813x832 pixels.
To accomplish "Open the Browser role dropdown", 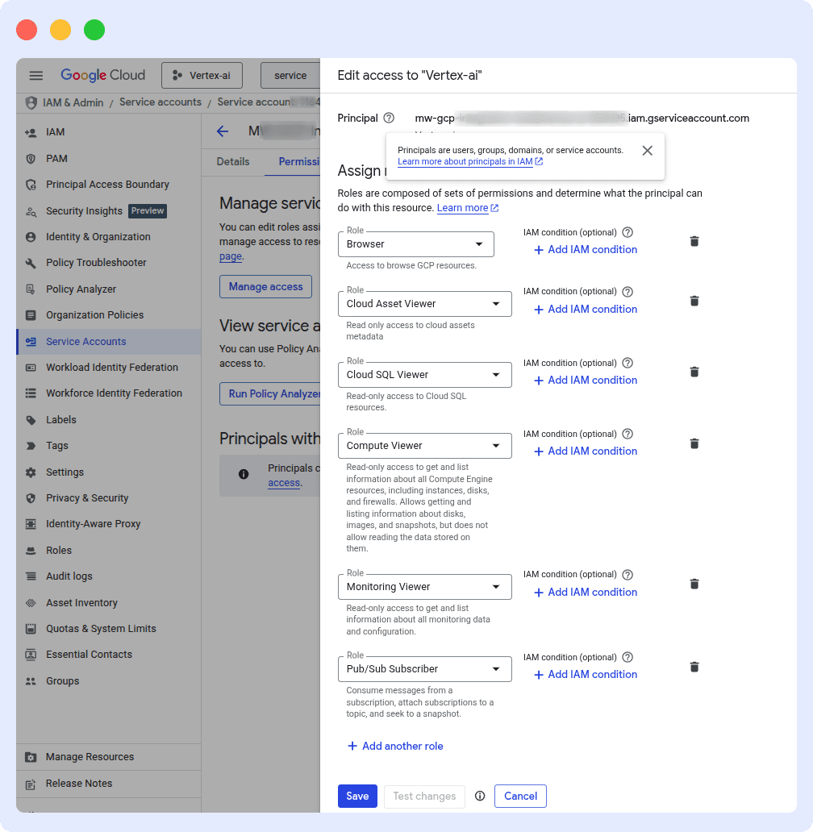I will pos(479,243).
